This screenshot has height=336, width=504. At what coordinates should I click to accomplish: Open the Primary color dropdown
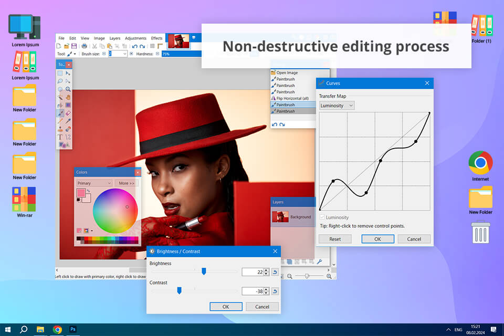click(x=94, y=183)
